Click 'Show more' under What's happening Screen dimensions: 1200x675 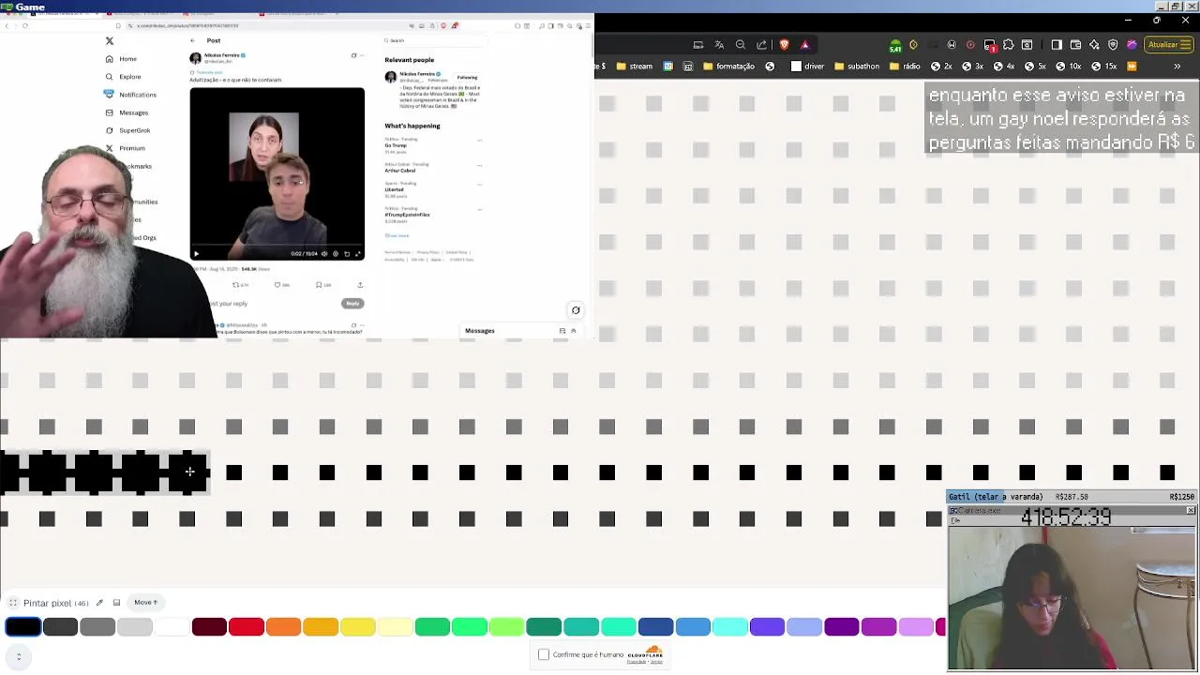pyautogui.click(x=397, y=235)
